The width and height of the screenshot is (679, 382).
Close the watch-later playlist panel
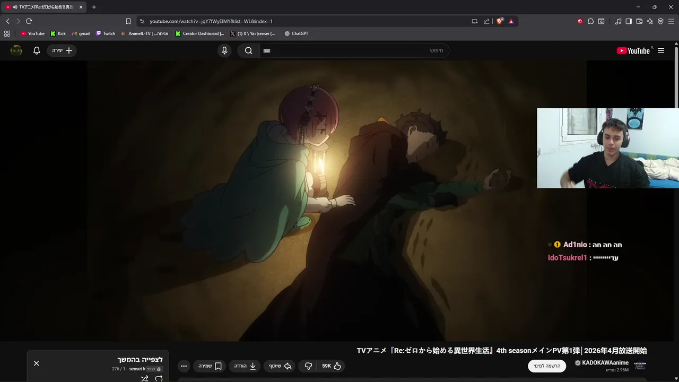tap(36, 363)
